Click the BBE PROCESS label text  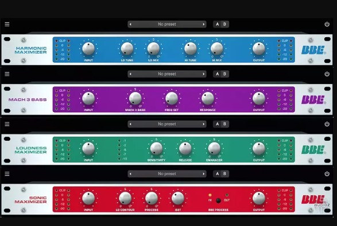(218, 210)
